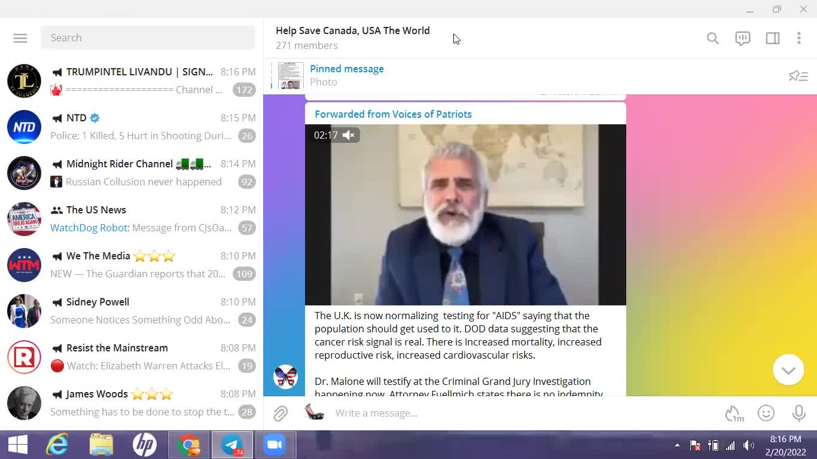
Task: Click unread badge 109 on We The Media
Action: coord(244,274)
